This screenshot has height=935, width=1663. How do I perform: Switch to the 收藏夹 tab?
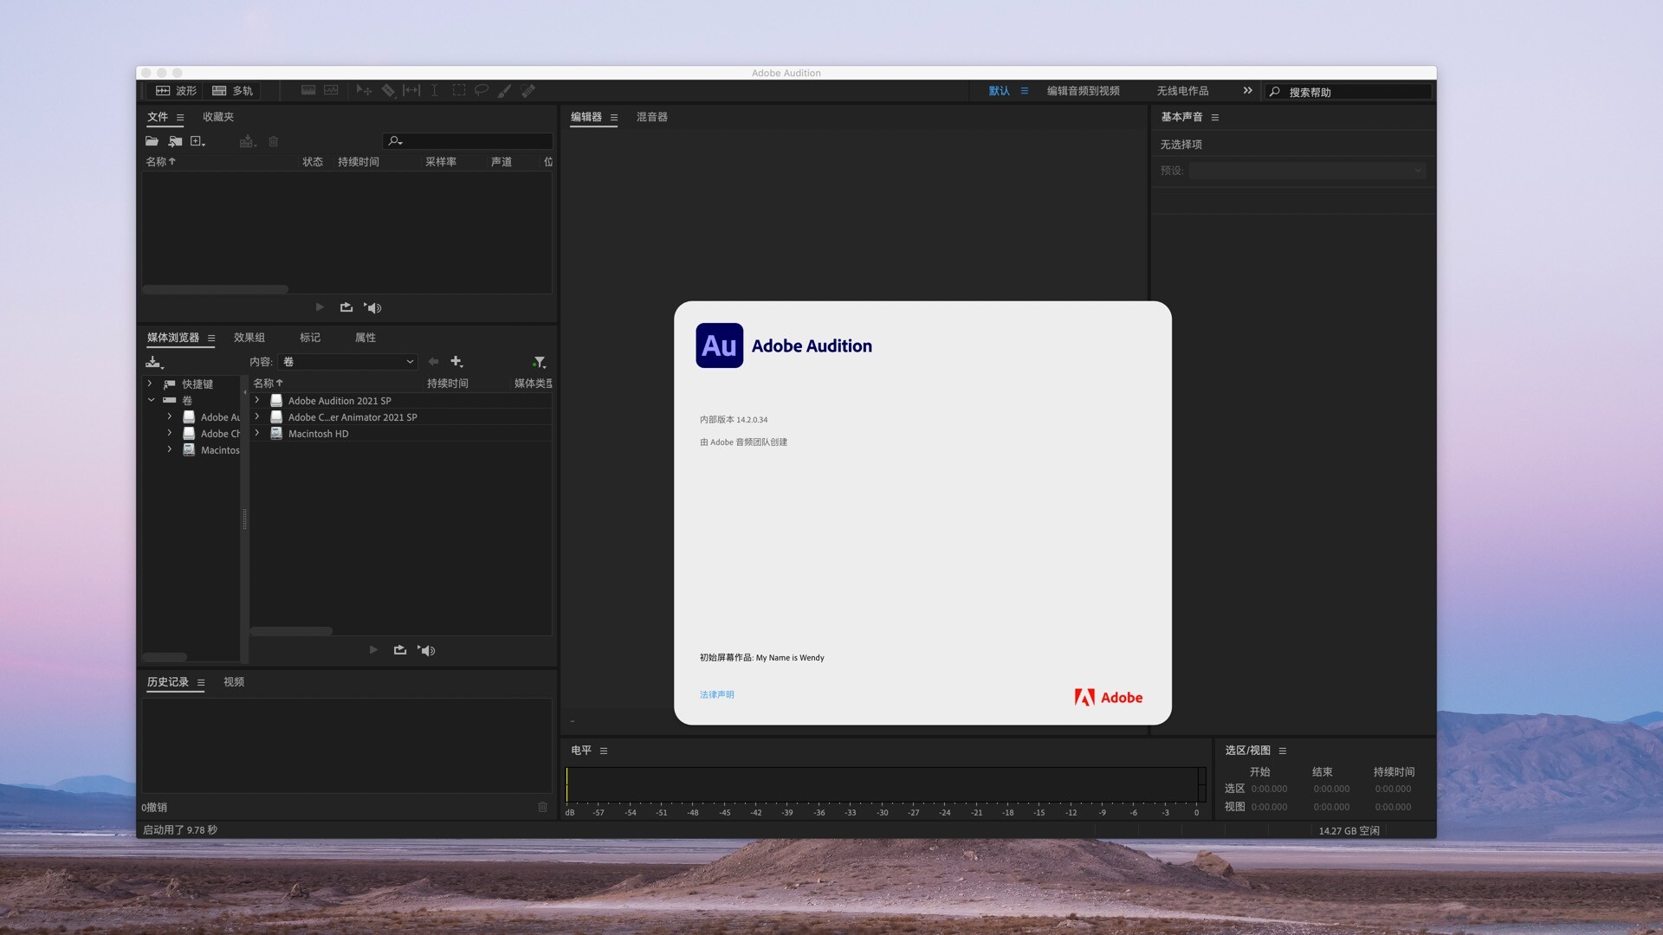pos(218,117)
